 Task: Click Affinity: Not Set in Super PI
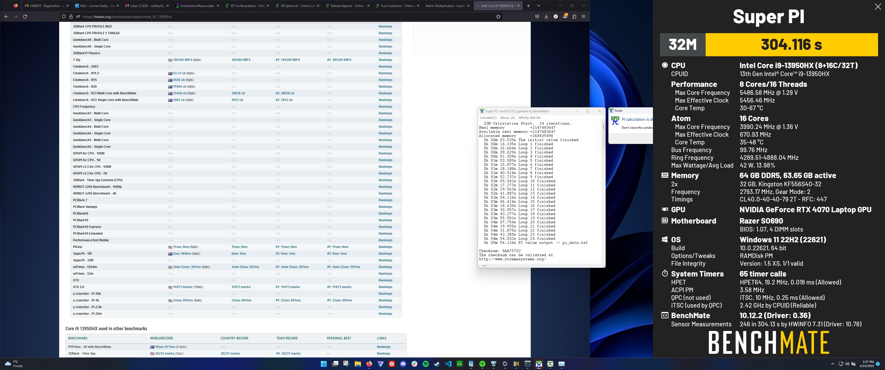529,118
